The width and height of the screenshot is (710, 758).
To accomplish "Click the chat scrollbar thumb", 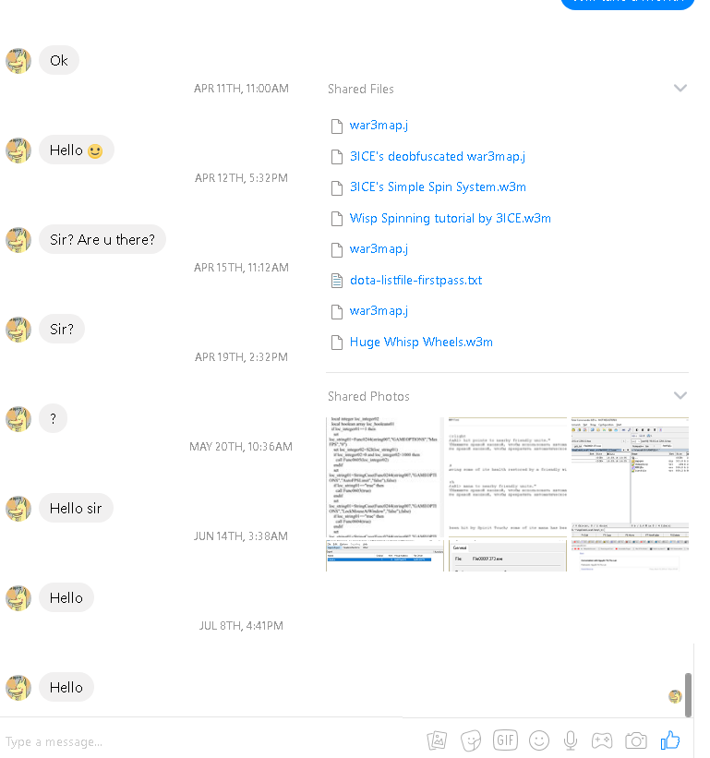I will tap(688, 694).
